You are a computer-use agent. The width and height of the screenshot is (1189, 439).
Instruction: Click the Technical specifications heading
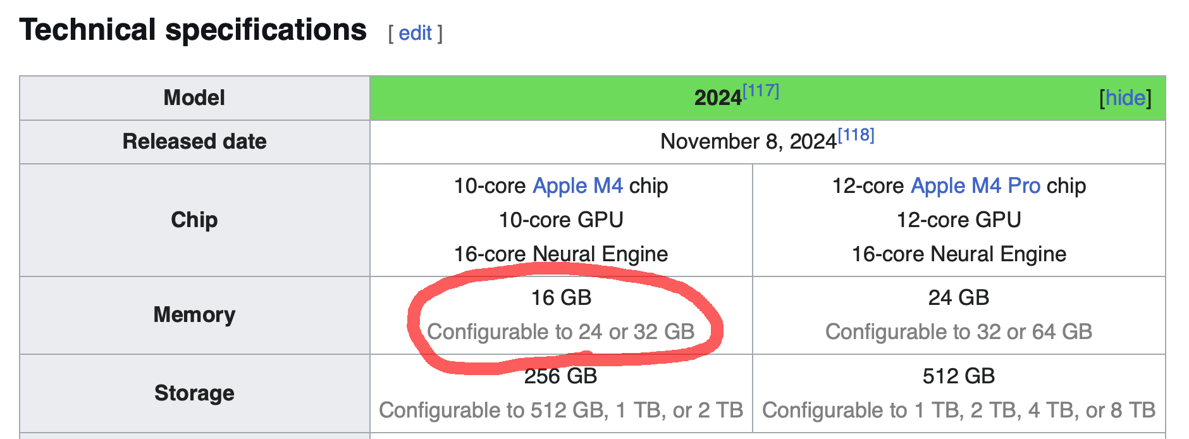(x=193, y=28)
